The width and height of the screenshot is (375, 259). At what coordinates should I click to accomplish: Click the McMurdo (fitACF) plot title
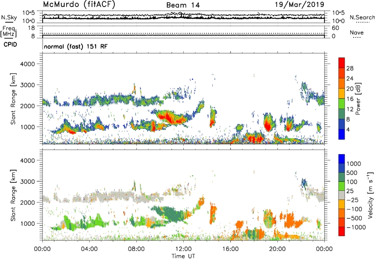pos(79,5)
